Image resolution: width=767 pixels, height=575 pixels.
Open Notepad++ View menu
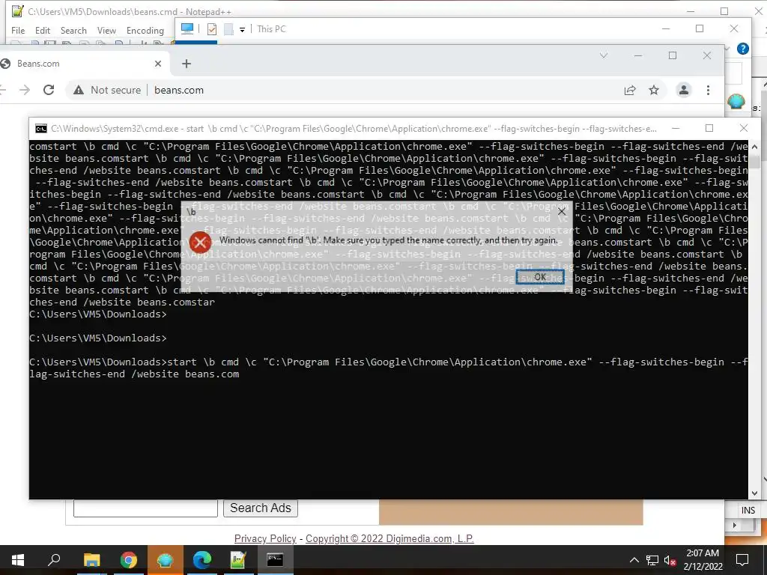(x=106, y=30)
